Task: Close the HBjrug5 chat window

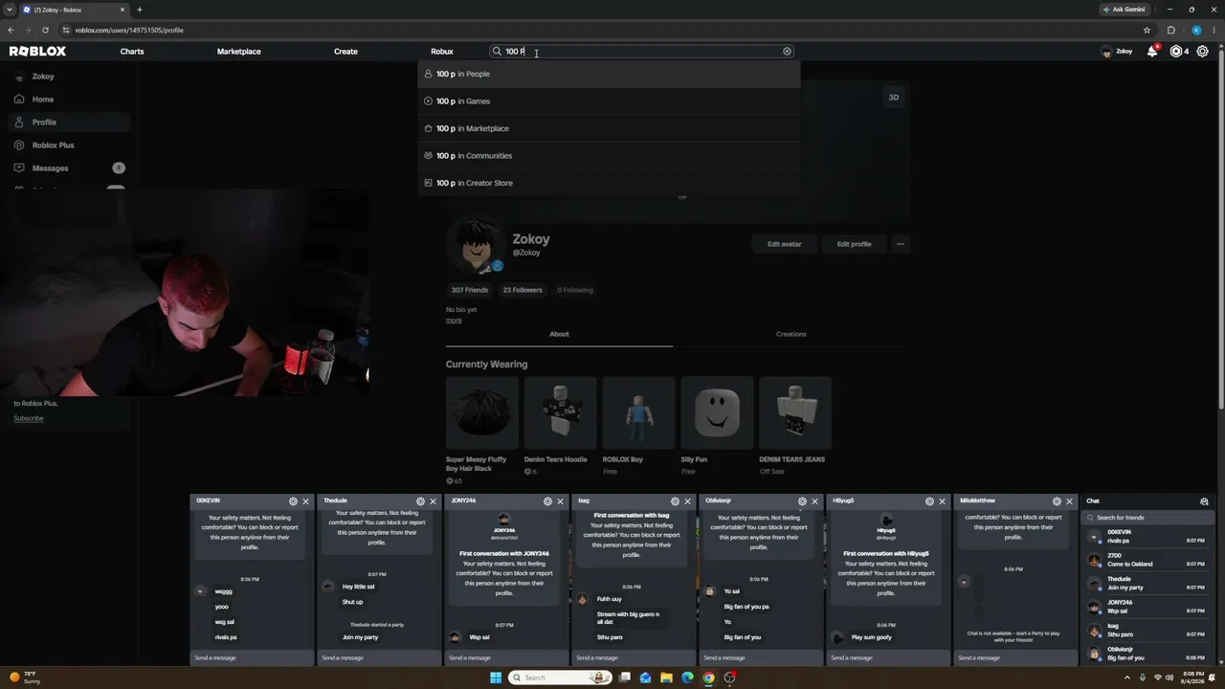Action: click(942, 501)
